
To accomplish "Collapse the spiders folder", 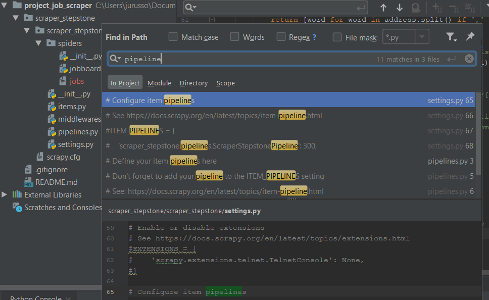I will click(38, 43).
